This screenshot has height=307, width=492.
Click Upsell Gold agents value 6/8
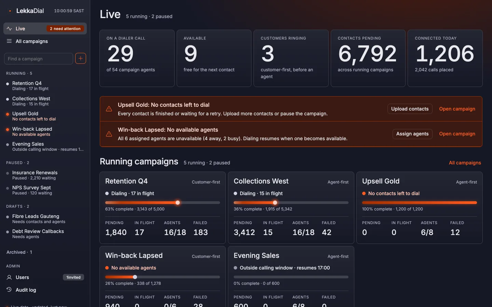(x=427, y=232)
